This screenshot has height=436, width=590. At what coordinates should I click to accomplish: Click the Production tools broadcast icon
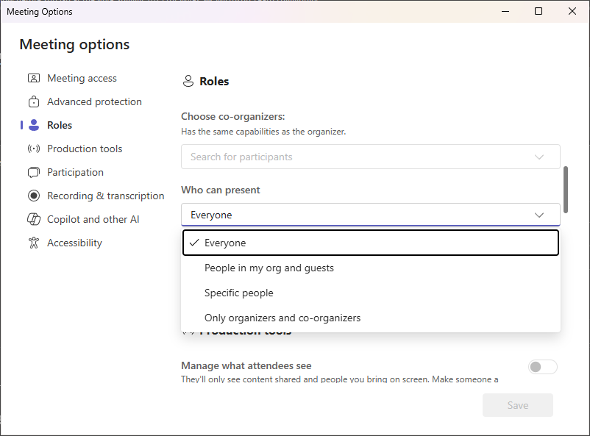click(x=34, y=149)
